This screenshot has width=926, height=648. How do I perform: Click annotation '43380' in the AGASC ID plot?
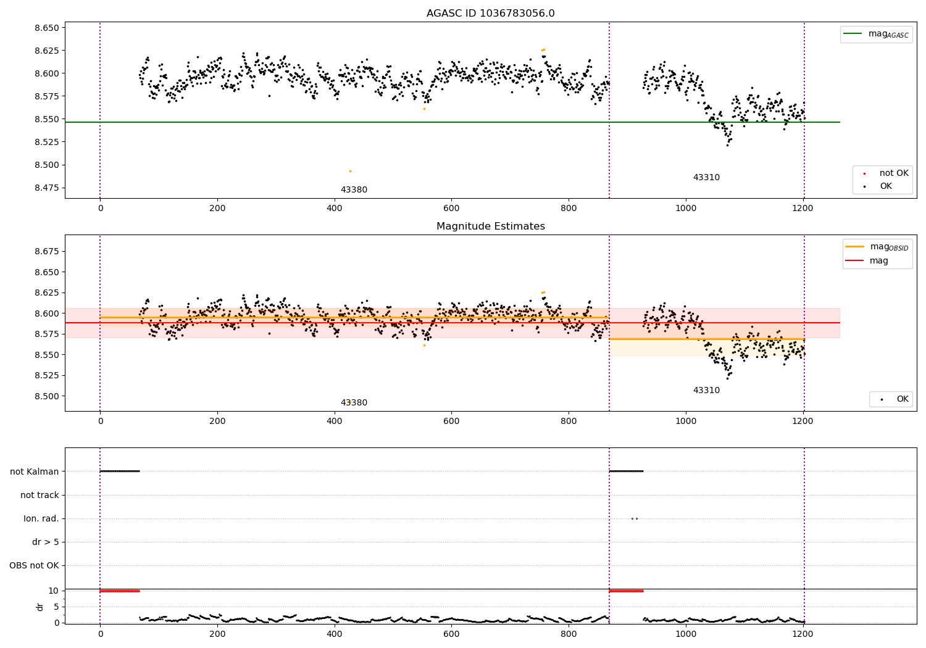point(354,190)
